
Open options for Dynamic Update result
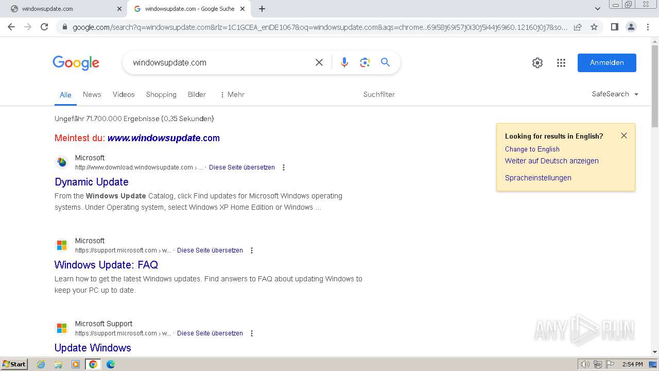coord(284,167)
